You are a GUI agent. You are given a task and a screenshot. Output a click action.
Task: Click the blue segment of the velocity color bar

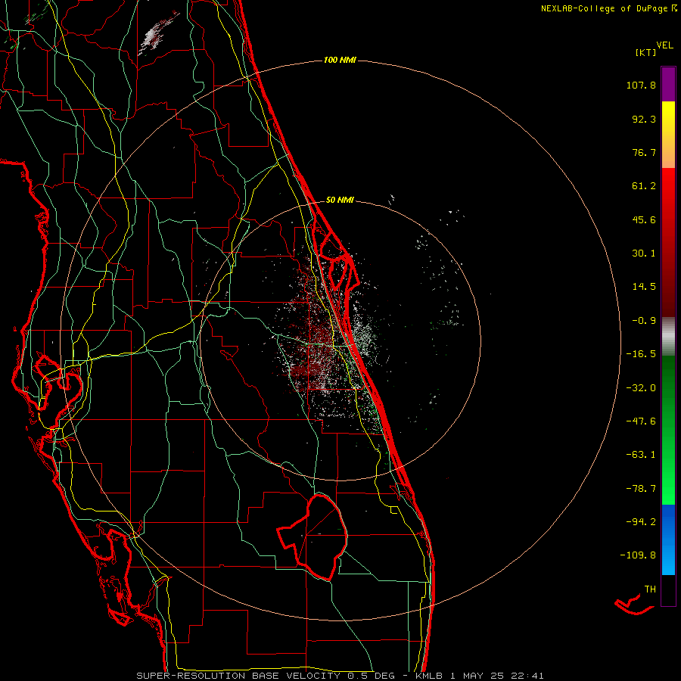click(668, 540)
